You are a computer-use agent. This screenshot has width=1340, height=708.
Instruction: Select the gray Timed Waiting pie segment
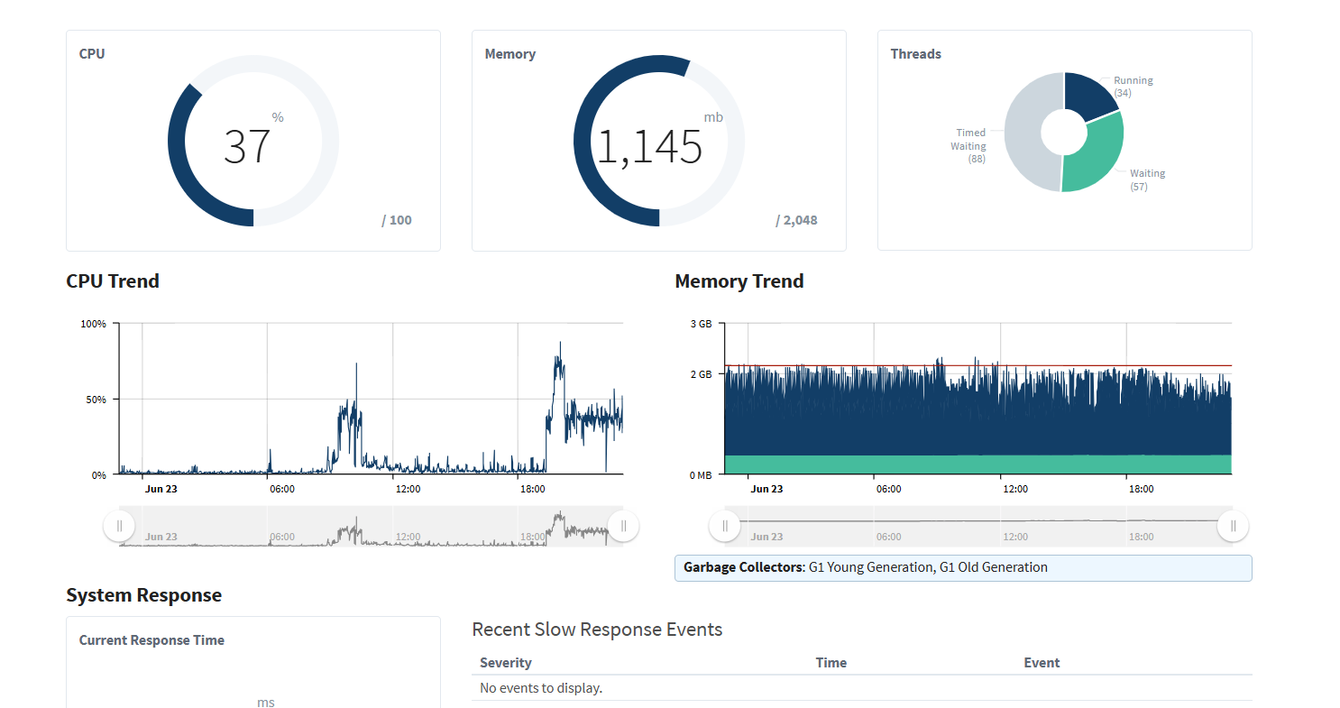tap(1026, 132)
